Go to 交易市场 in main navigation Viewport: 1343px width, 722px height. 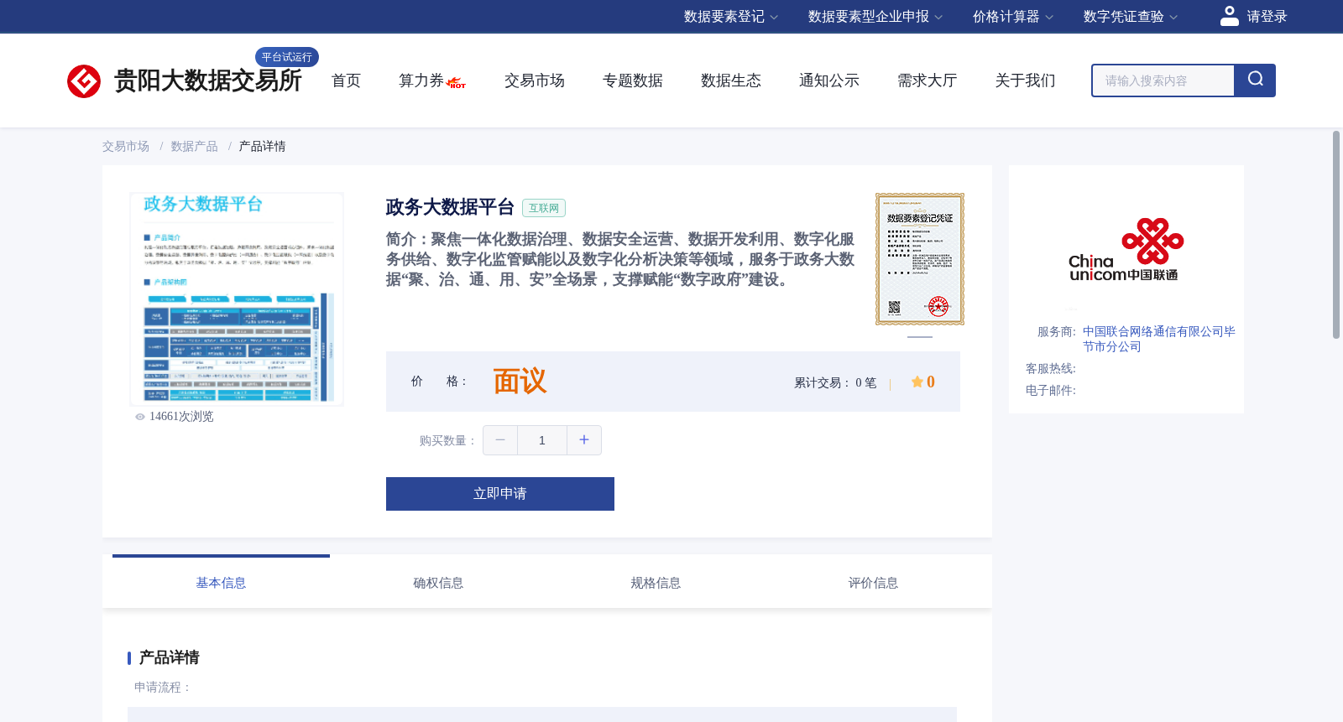point(535,81)
